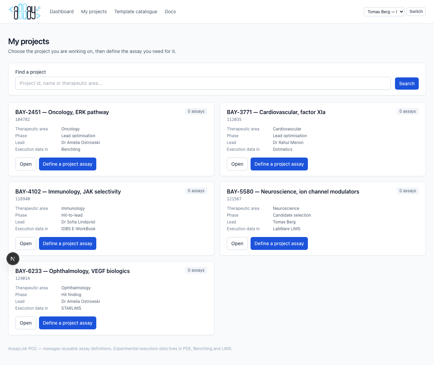Define a project assay for BAY-5580
Screen dimensions: 434x365
pyautogui.click(x=279, y=243)
